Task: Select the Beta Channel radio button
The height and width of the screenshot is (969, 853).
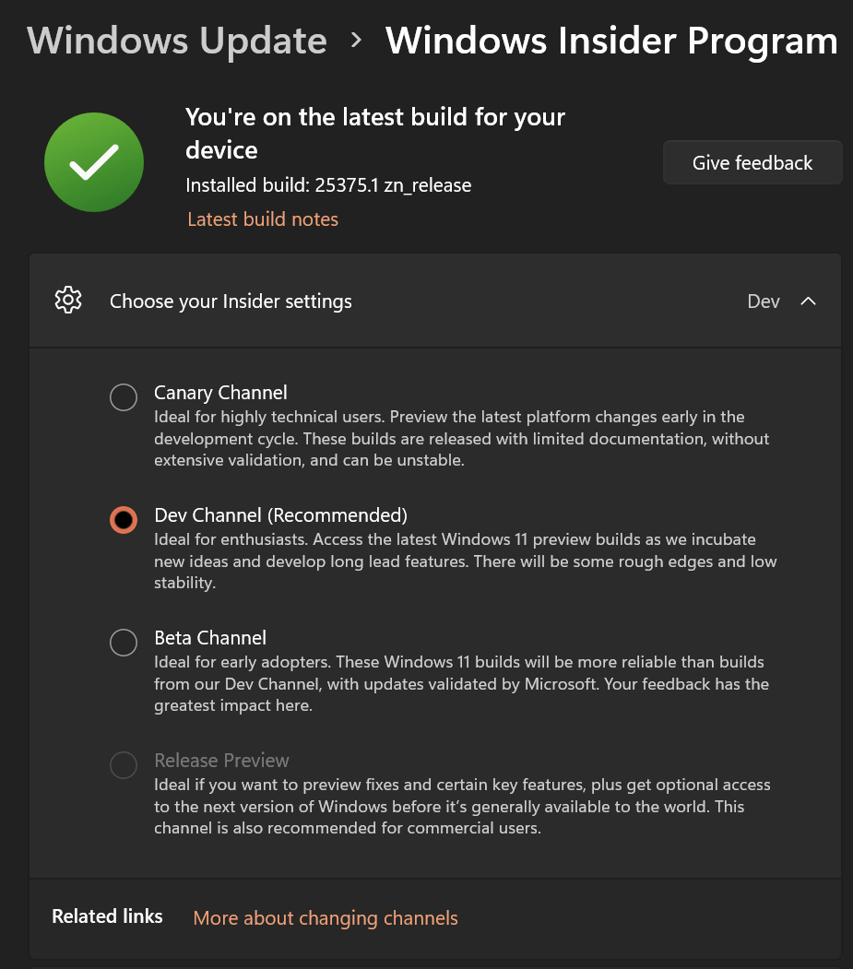Action: pyautogui.click(x=124, y=643)
